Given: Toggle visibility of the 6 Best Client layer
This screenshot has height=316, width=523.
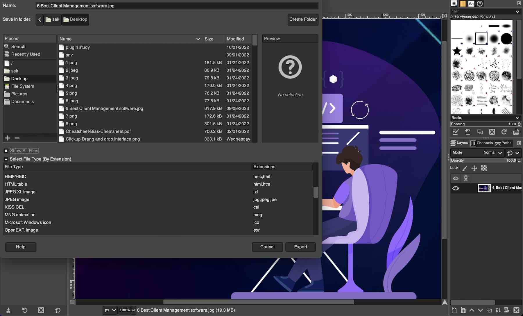Looking at the screenshot, I should click(455, 188).
